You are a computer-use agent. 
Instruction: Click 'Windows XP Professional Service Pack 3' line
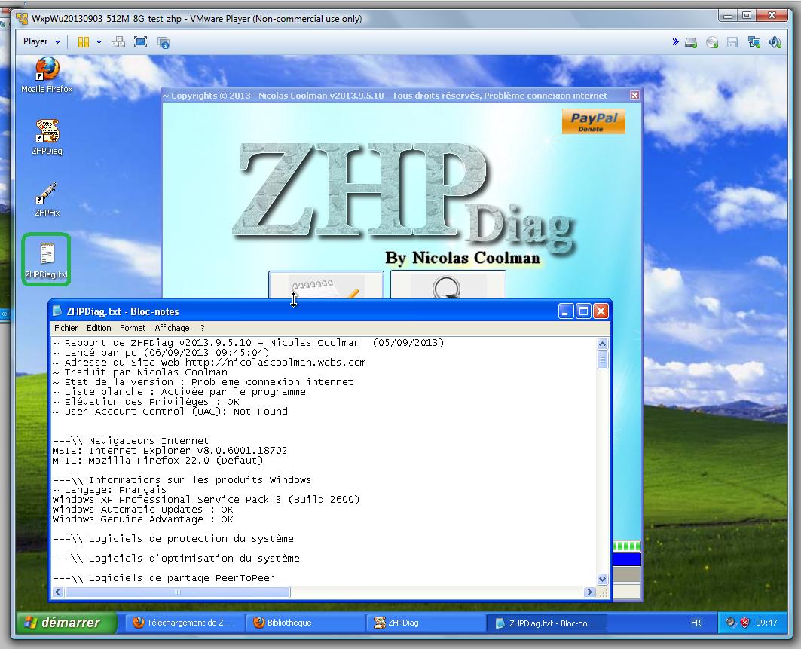click(x=206, y=499)
